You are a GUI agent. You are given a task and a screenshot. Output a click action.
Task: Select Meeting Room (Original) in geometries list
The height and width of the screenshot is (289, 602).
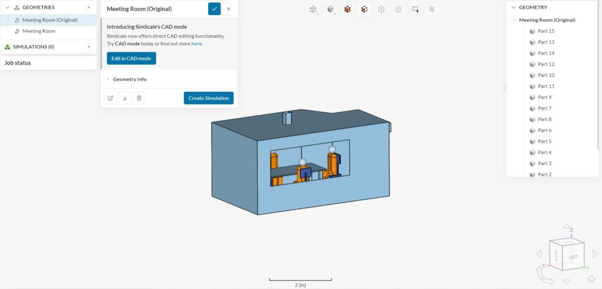pos(48,20)
